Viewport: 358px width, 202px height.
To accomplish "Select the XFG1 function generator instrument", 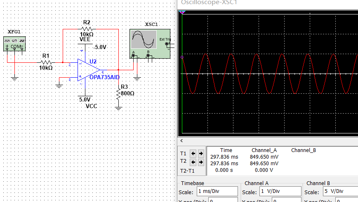I will coord(14,44).
